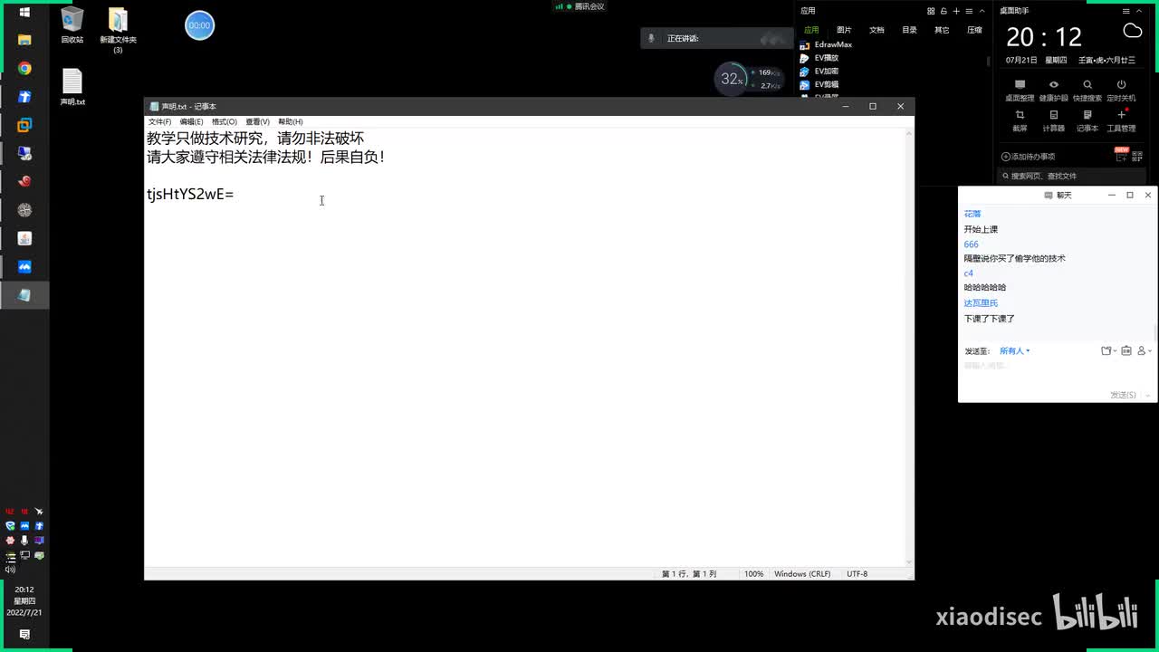The image size is (1159, 652).
Task: Click the microphone icon in 正在讲话 bar
Action: pos(651,38)
